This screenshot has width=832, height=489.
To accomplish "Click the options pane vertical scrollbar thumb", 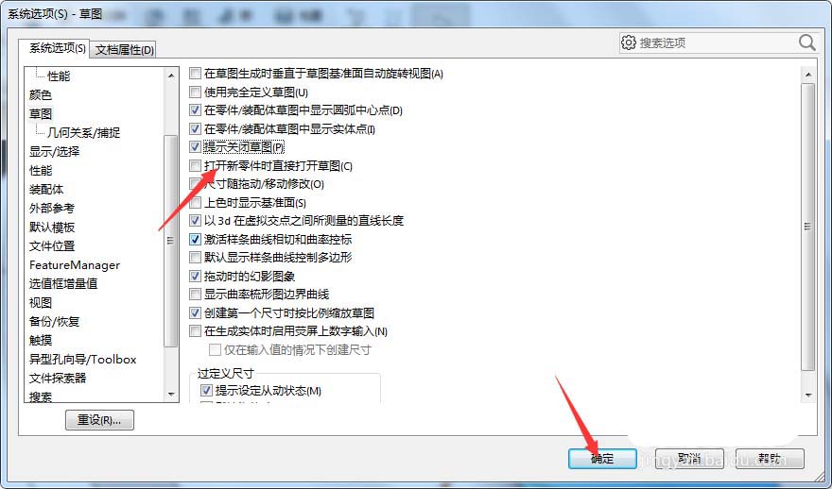I will (x=808, y=227).
